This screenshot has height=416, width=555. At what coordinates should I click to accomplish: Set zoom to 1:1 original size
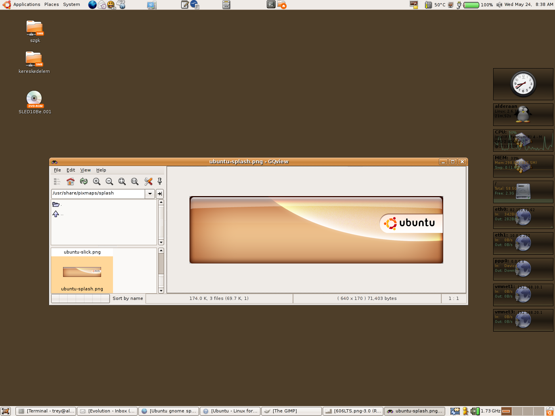point(135,181)
